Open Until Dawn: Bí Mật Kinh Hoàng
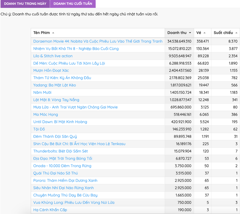240x214 pixels. point(60,122)
